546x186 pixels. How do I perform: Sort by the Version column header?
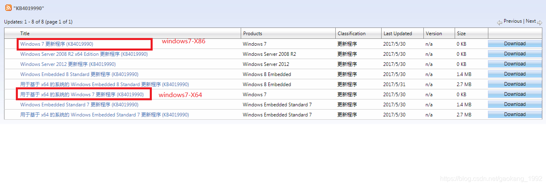(x=434, y=34)
